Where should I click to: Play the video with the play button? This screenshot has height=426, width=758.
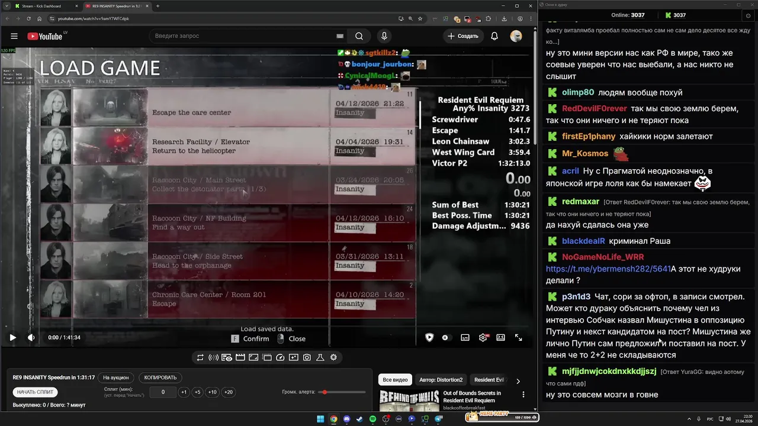pyautogui.click(x=12, y=337)
